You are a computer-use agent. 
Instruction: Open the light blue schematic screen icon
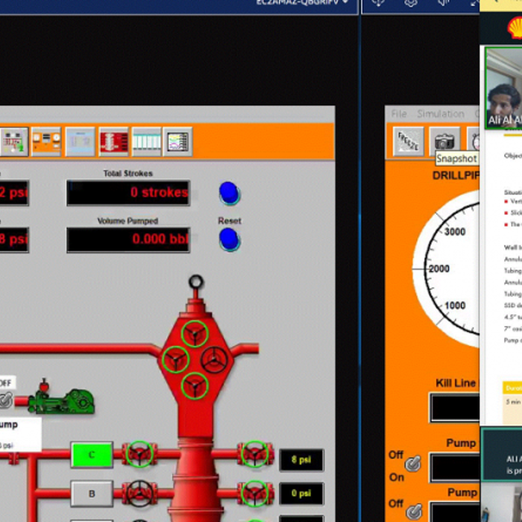(x=80, y=142)
